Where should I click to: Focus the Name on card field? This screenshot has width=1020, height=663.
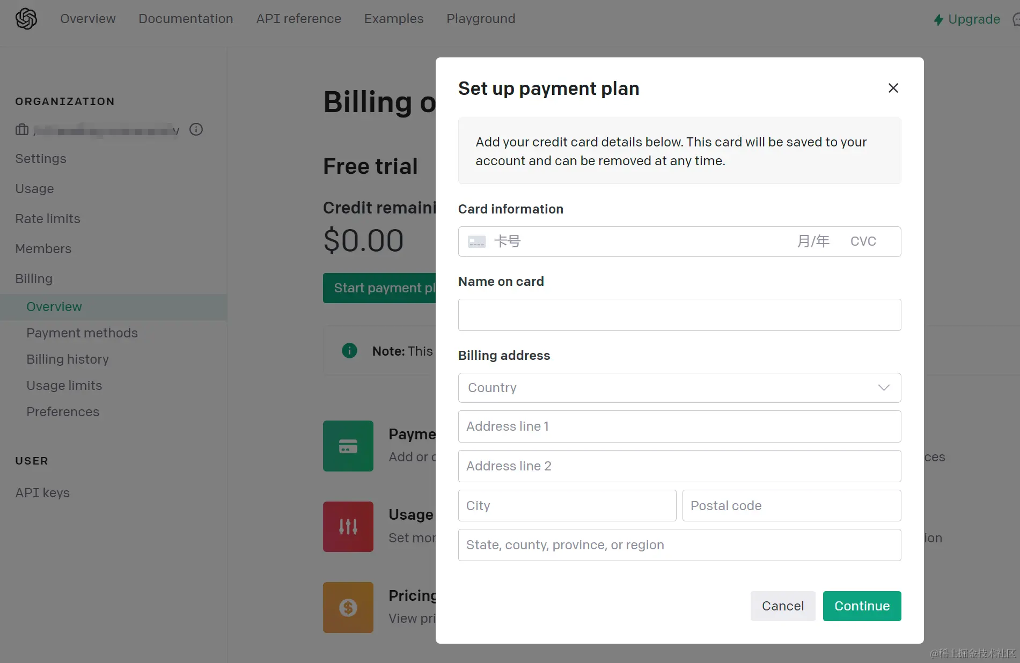pyautogui.click(x=679, y=315)
